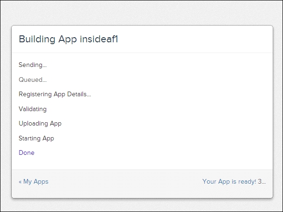
Task: Select the 'Registering App Details...' step
Action: [55, 94]
